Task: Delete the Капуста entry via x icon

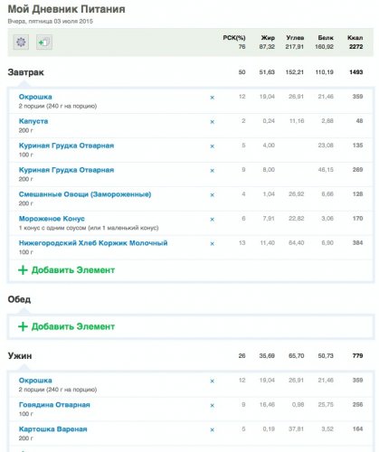Action: [213, 122]
